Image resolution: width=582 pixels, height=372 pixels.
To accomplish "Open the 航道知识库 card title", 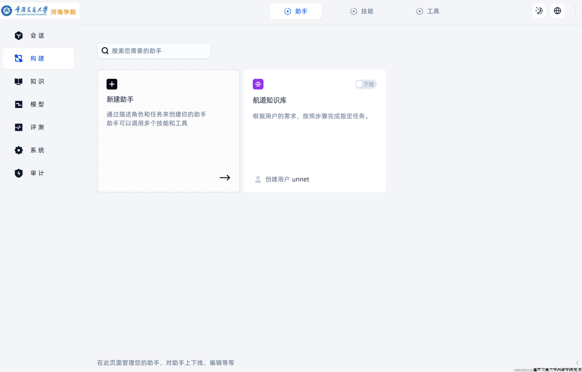I will click(270, 101).
